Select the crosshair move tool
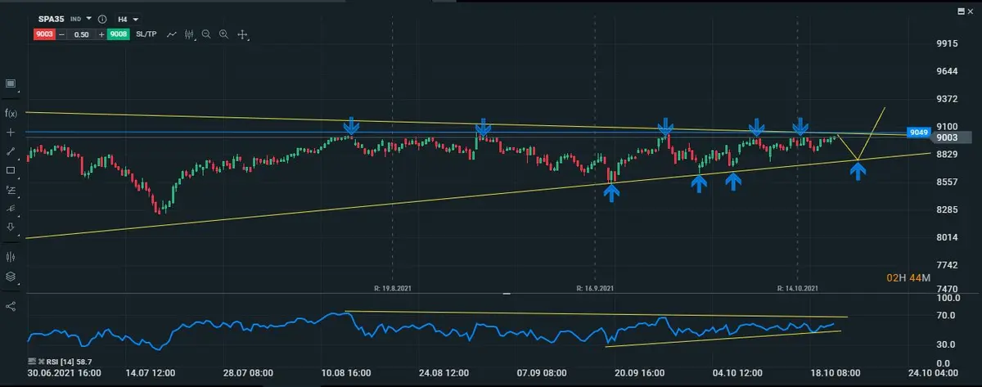This screenshot has height=387, width=982. 242,34
